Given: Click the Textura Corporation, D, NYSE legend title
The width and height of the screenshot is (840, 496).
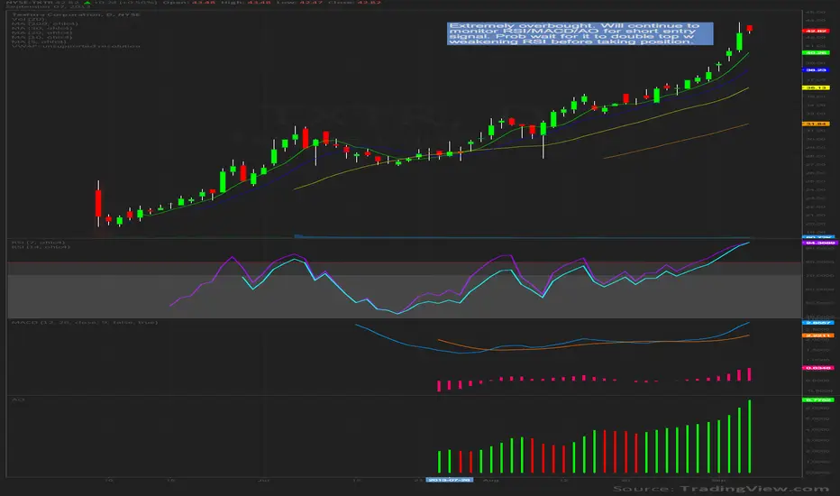Looking at the screenshot, I should [x=76, y=14].
